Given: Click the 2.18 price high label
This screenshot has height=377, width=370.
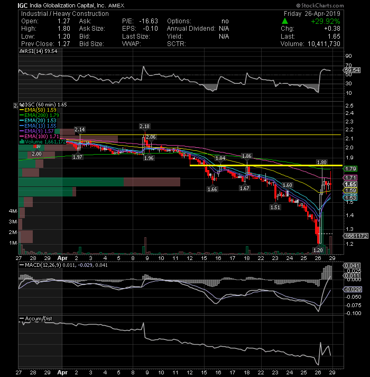Looking at the screenshot, I should click(144, 126).
